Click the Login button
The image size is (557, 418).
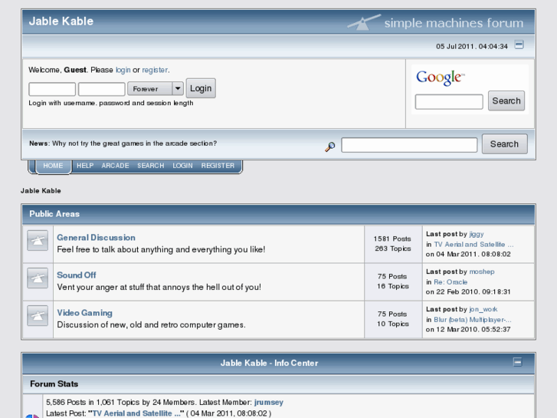coord(201,88)
